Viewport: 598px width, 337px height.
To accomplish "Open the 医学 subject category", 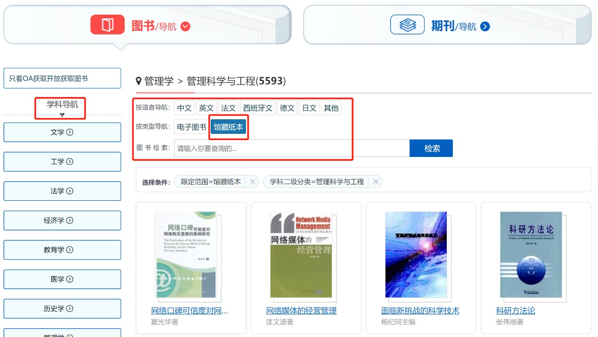I will [62, 279].
